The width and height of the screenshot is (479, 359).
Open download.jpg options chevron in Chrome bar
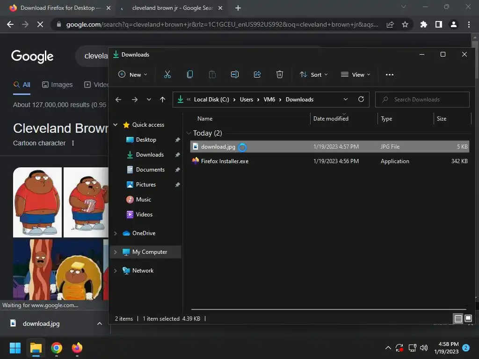pyautogui.click(x=99, y=323)
